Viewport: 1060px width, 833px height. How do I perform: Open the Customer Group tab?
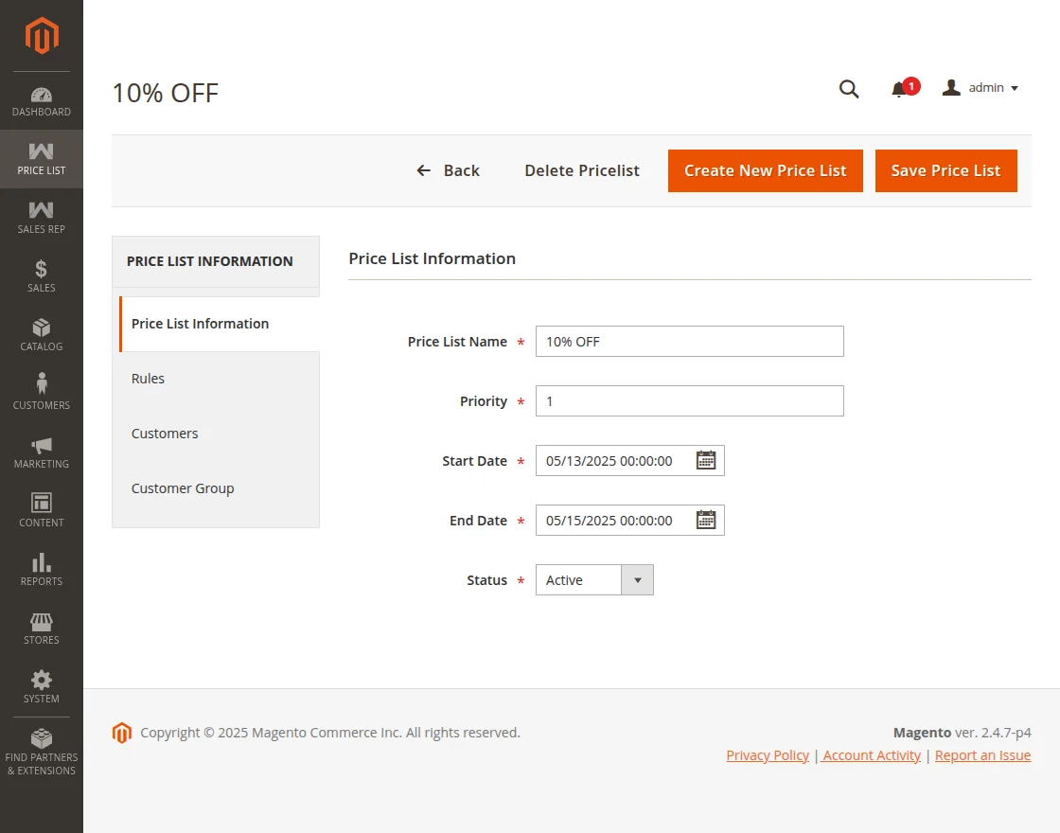(183, 488)
